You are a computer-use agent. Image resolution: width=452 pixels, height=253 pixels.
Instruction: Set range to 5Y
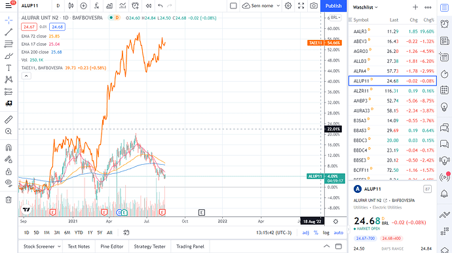pos(100,233)
